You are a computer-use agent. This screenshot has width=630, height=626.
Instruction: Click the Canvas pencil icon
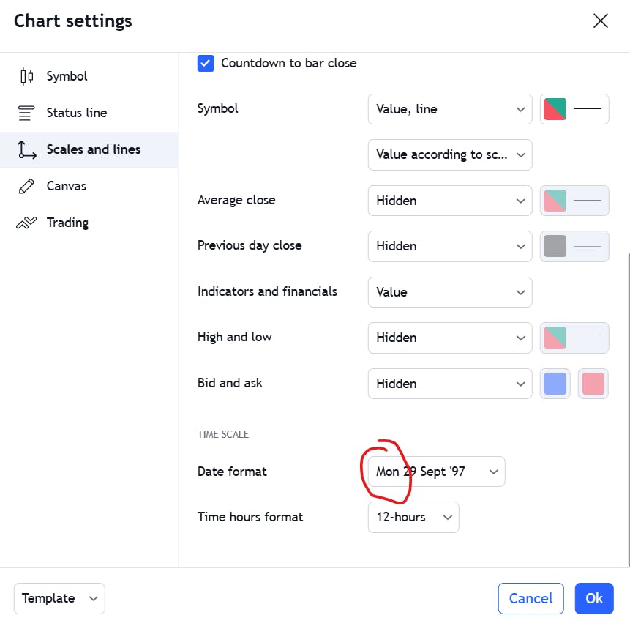tap(26, 186)
